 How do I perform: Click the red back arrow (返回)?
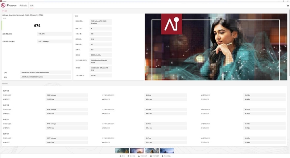(x=5, y=11)
